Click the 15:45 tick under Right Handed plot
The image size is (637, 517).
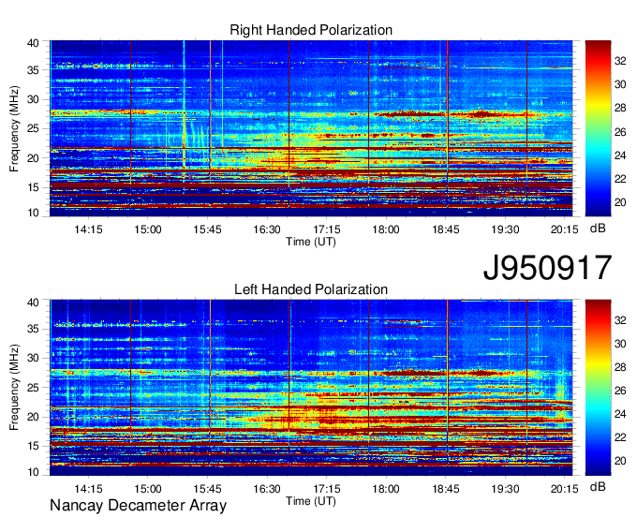[208, 229]
